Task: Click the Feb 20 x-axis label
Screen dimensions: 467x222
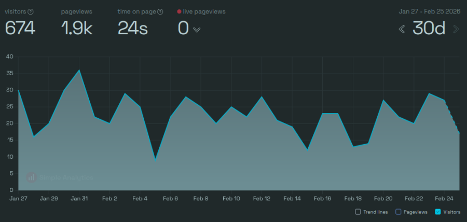Action: (x=383, y=199)
